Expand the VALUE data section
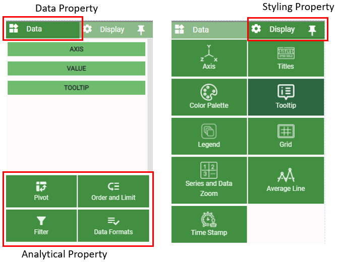 point(77,69)
